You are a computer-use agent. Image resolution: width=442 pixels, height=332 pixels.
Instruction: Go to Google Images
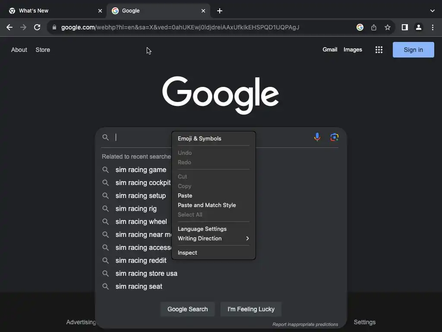pyautogui.click(x=353, y=50)
